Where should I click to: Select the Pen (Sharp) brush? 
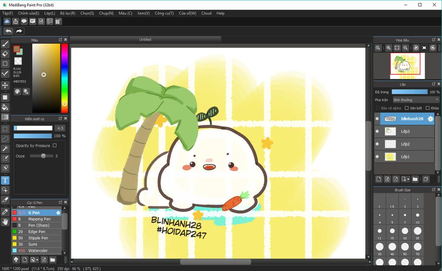click(x=36, y=225)
